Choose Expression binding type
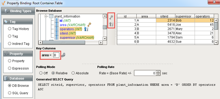 click(10, 68)
